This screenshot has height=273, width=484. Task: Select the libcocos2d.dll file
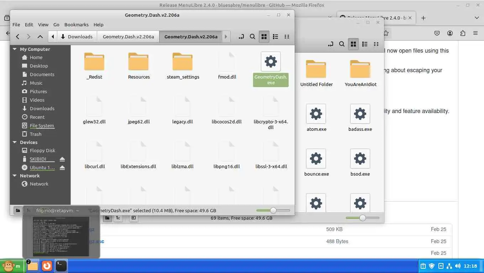click(227, 110)
